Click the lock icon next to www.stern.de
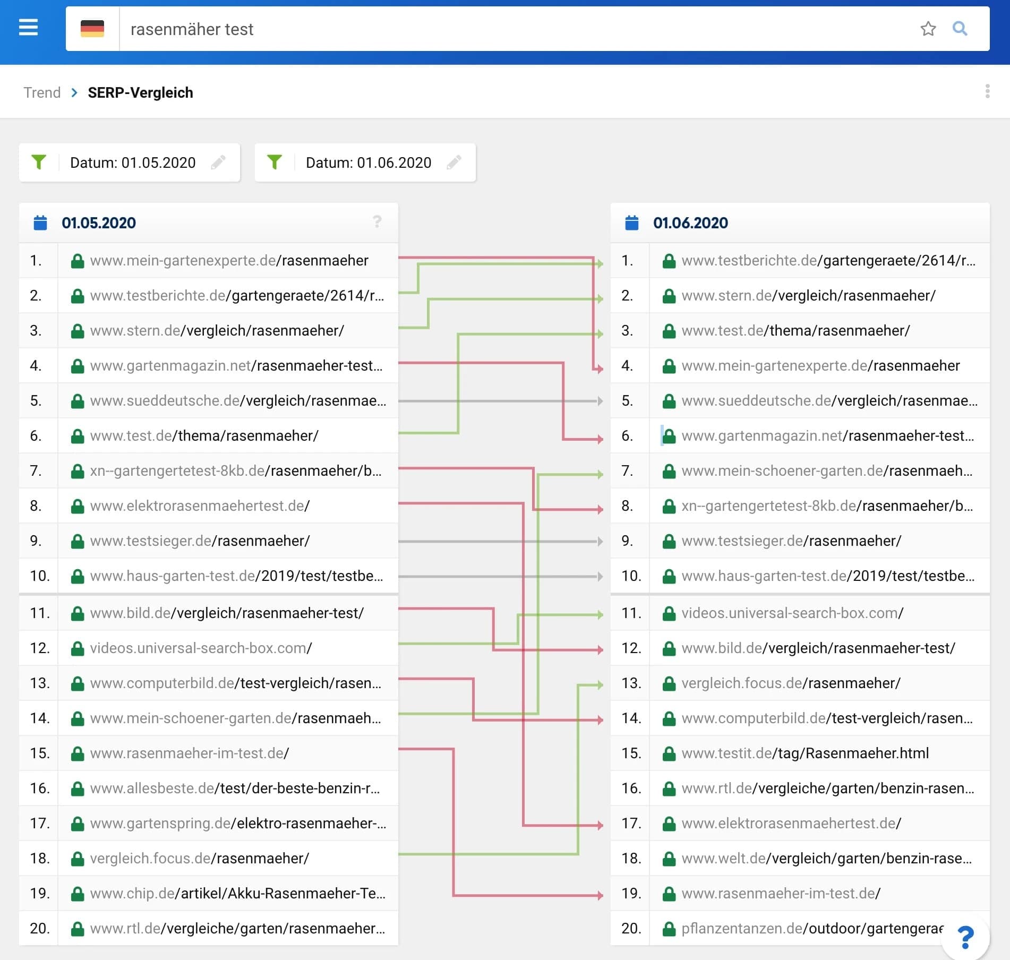Image resolution: width=1010 pixels, height=960 pixels. click(x=78, y=330)
